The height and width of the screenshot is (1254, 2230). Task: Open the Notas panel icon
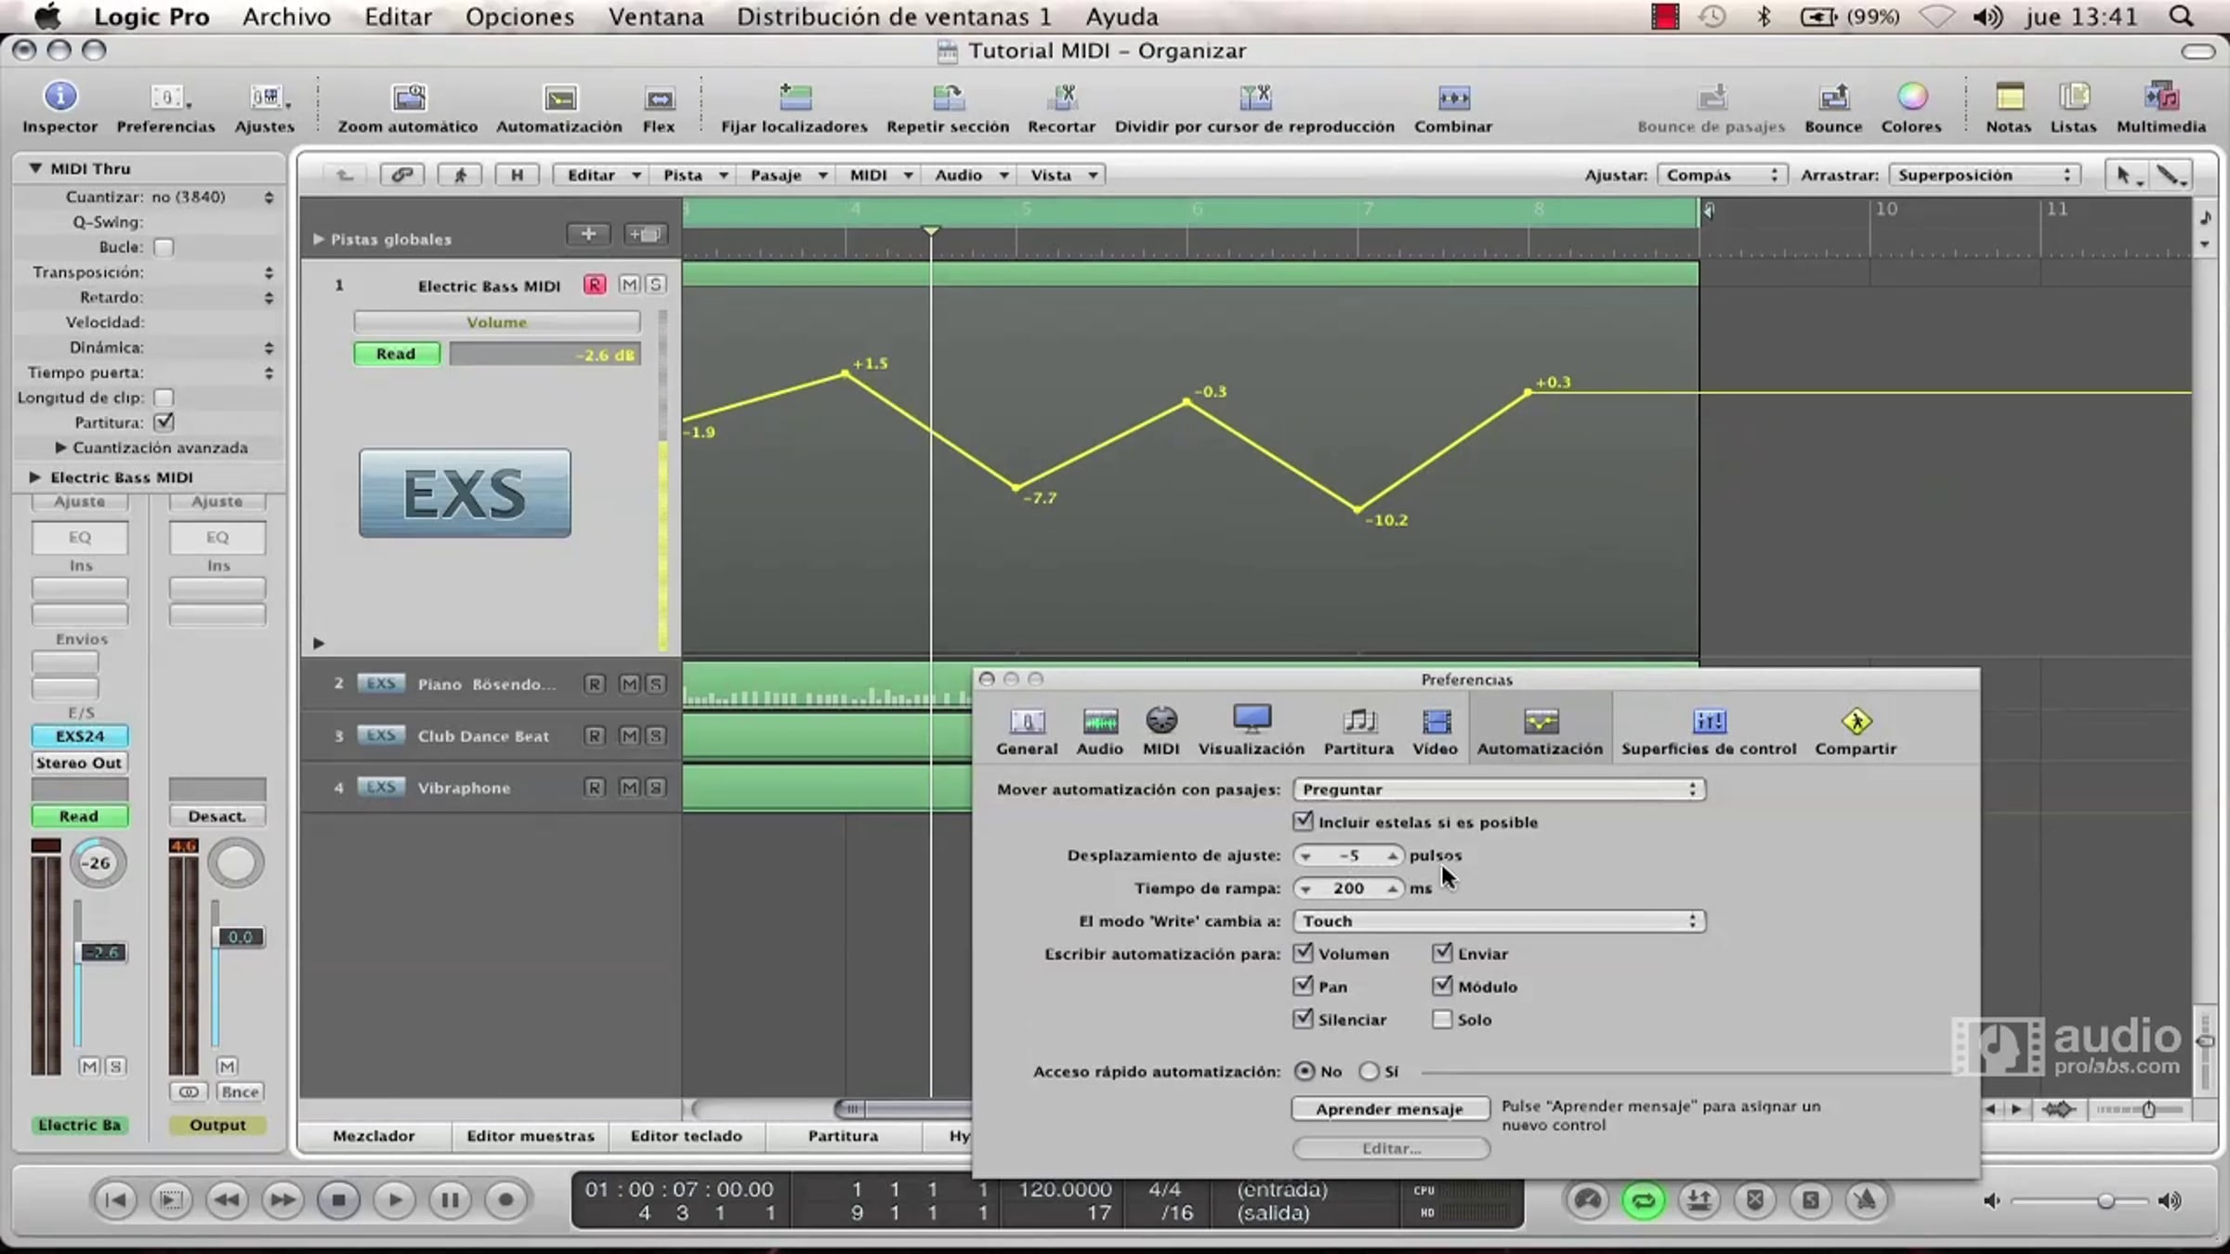pos(2009,98)
